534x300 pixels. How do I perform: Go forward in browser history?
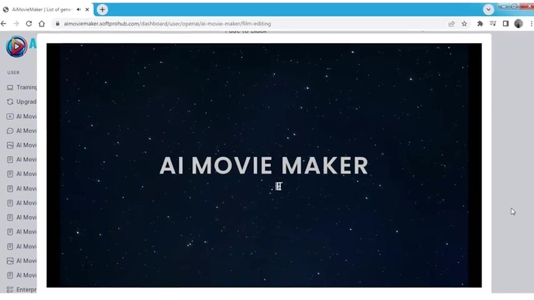(16, 24)
